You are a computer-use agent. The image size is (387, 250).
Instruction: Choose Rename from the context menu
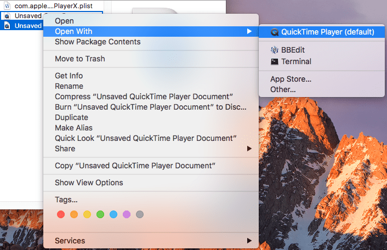151,86
